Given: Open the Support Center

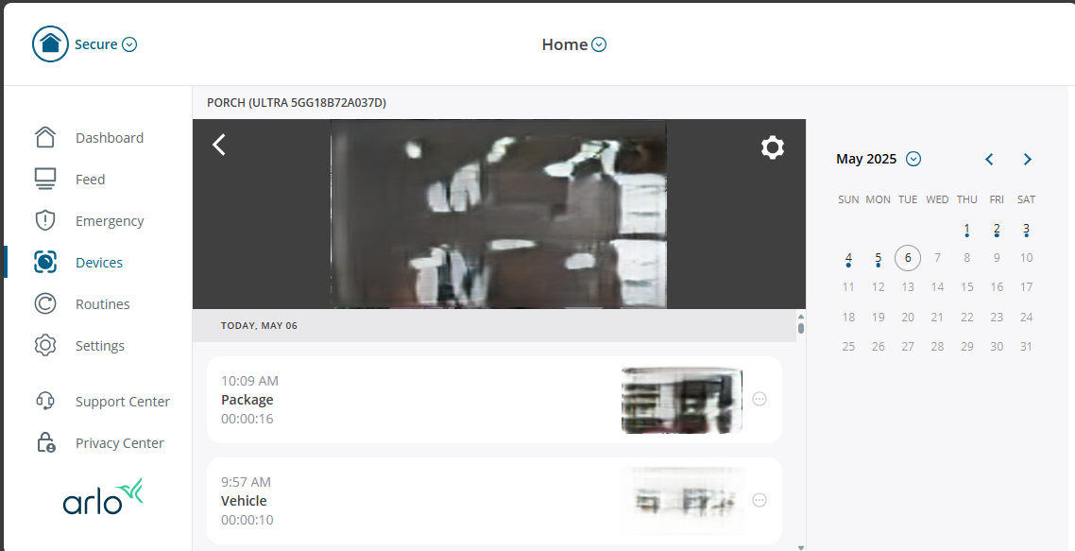Looking at the screenshot, I should [123, 401].
